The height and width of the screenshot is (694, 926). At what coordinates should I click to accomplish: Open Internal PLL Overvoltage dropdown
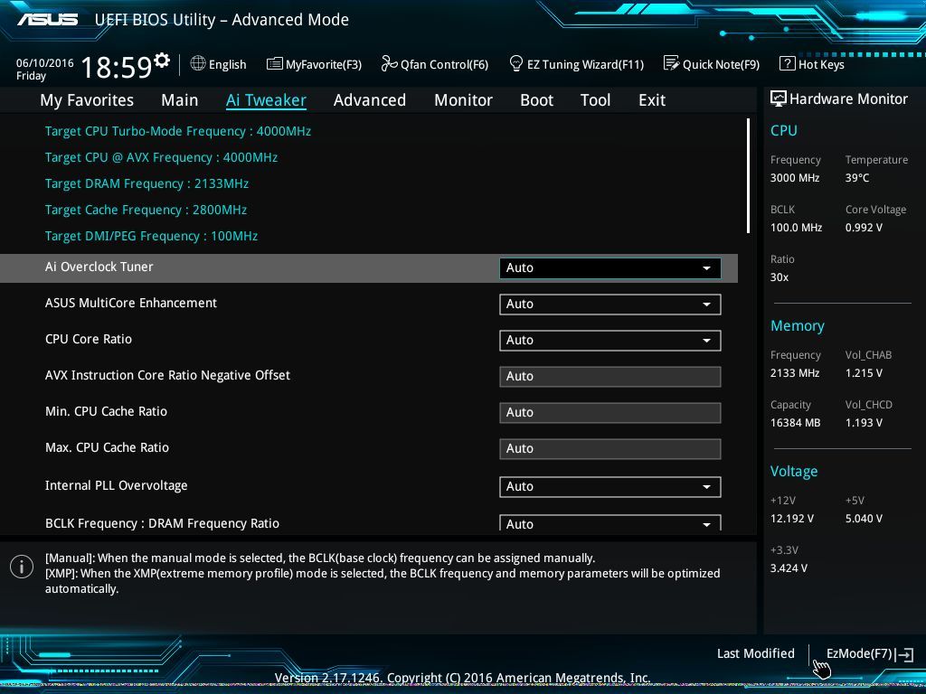tap(610, 487)
